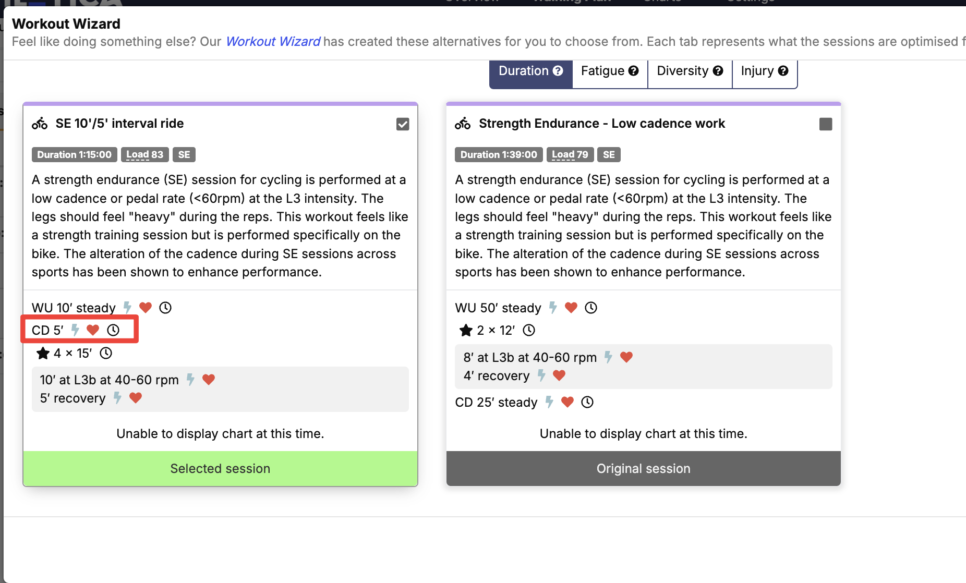
Task: Click the clock icon next to CD 25' steady
Action: [x=587, y=402]
